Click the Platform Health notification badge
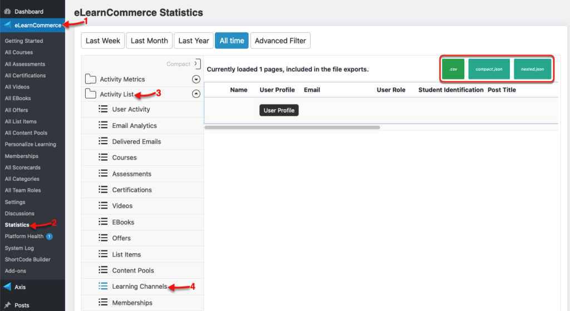Screen dimensions: 570x311 (50, 236)
